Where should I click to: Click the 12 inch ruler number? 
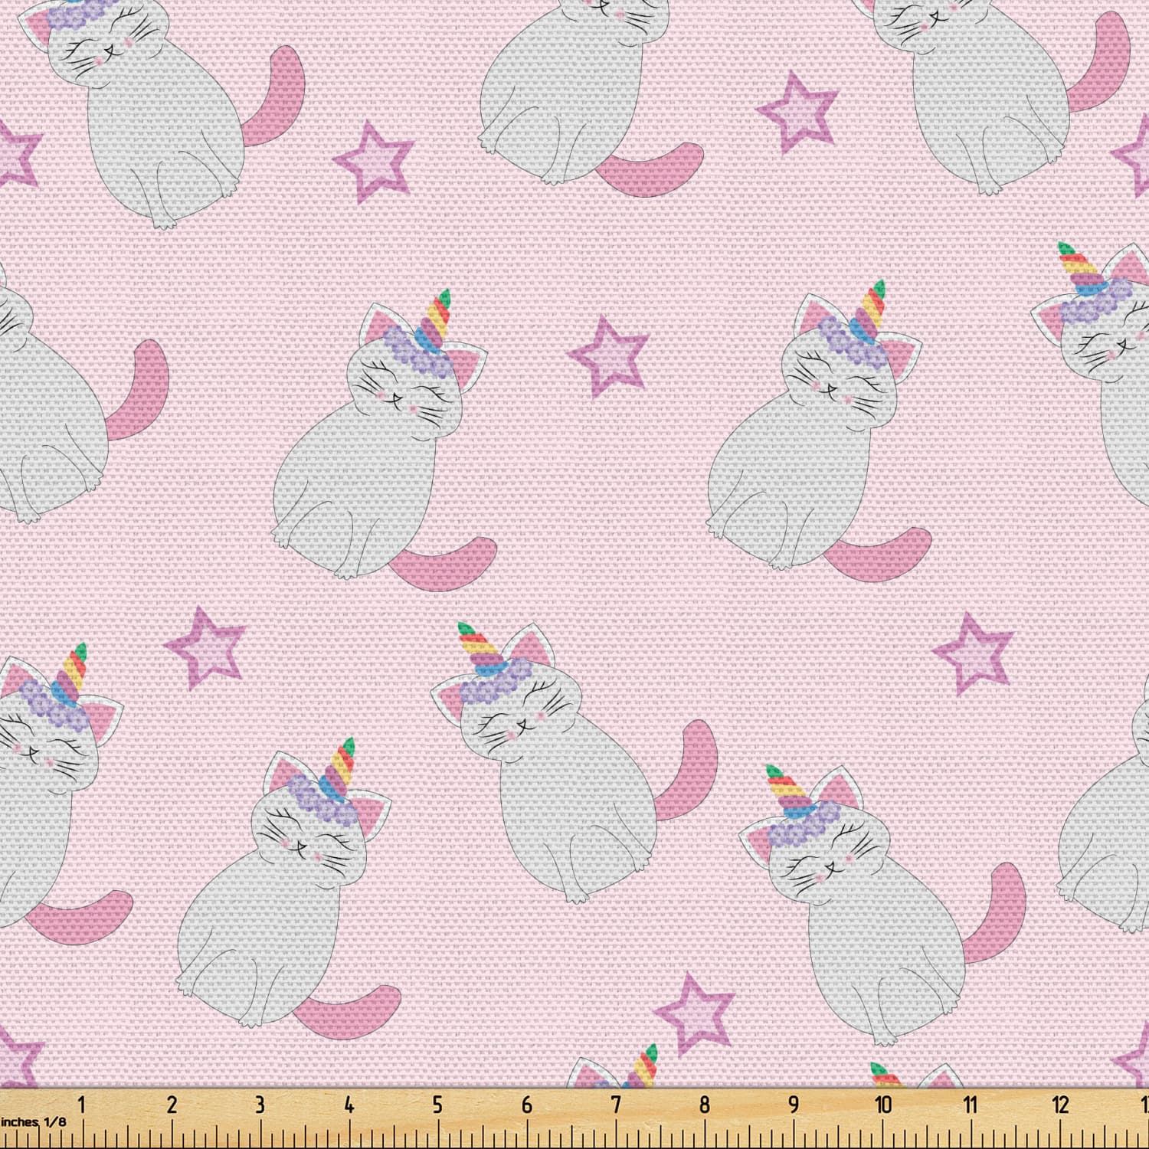pyautogui.click(x=1060, y=1105)
